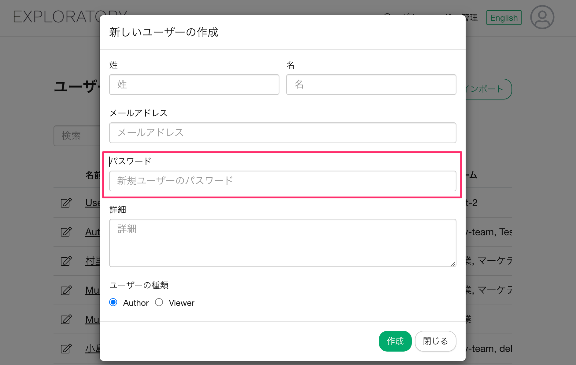Open the 村 user link in table
Screen dimensions: 576x365
(x=93, y=261)
